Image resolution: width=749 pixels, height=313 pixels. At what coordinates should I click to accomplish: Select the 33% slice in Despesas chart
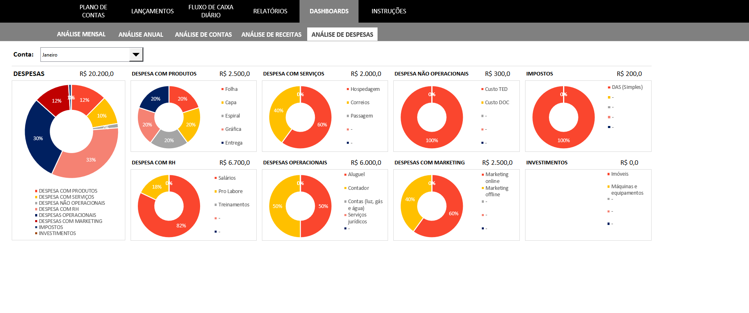pos(91,160)
